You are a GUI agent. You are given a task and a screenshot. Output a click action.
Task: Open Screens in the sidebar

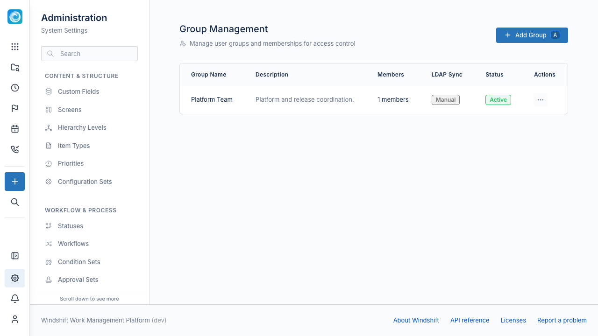(x=89, y=110)
